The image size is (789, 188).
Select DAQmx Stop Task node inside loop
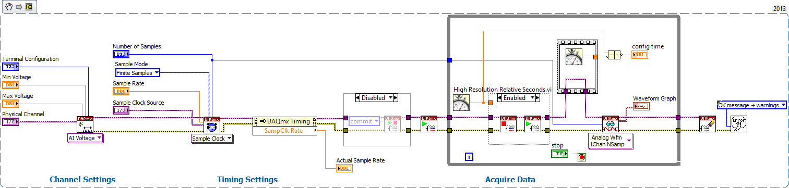(508, 124)
